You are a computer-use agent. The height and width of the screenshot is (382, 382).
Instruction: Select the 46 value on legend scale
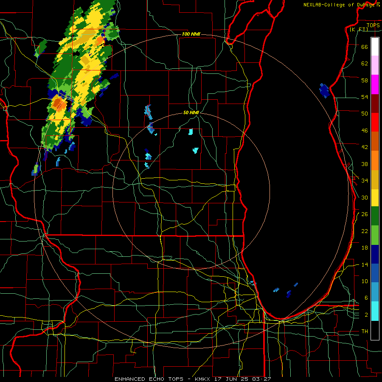[x=365, y=130]
